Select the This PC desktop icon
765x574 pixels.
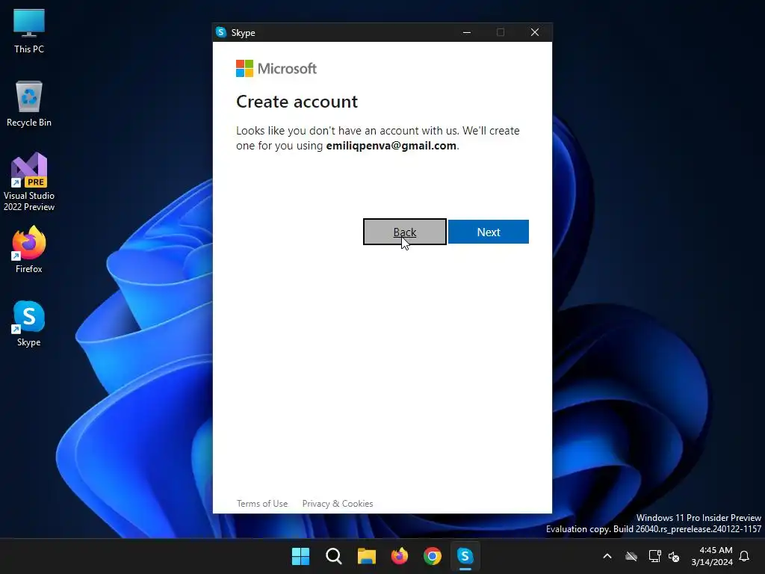(x=29, y=31)
